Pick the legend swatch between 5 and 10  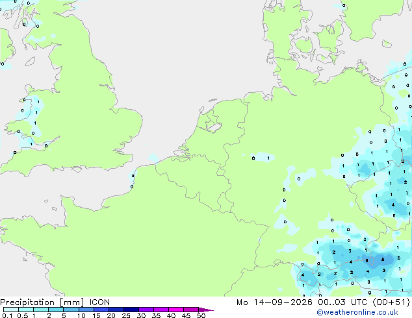point(71,310)
